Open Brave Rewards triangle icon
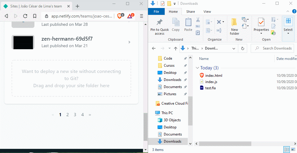Viewport: 297px width, 153px height. [x=130, y=16]
